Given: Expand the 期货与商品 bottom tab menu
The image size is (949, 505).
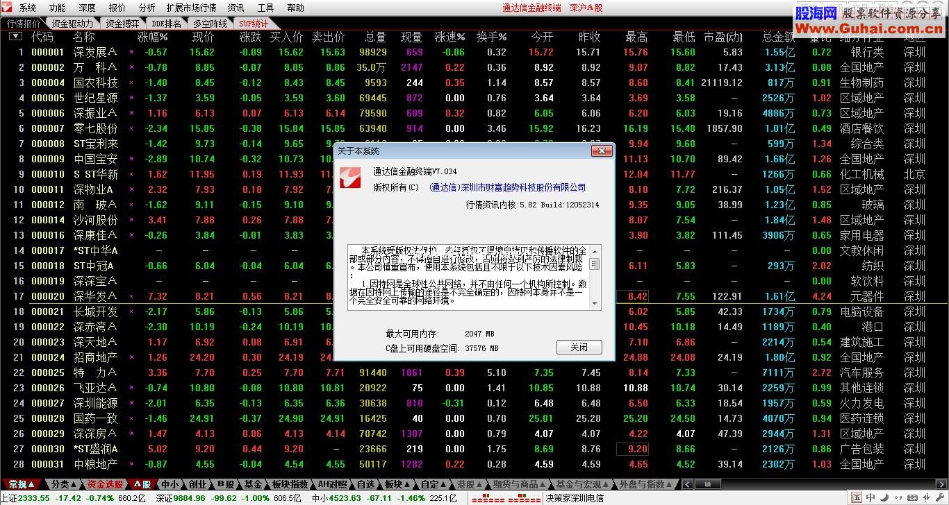Looking at the screenshot, I should [520, 484].
